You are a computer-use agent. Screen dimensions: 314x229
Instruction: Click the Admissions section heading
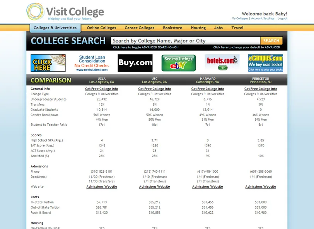click(x=39, y=166)
